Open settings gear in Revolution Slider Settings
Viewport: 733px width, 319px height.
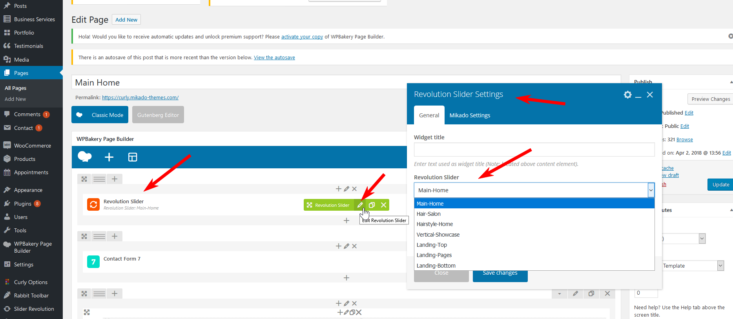pos(627,95)
